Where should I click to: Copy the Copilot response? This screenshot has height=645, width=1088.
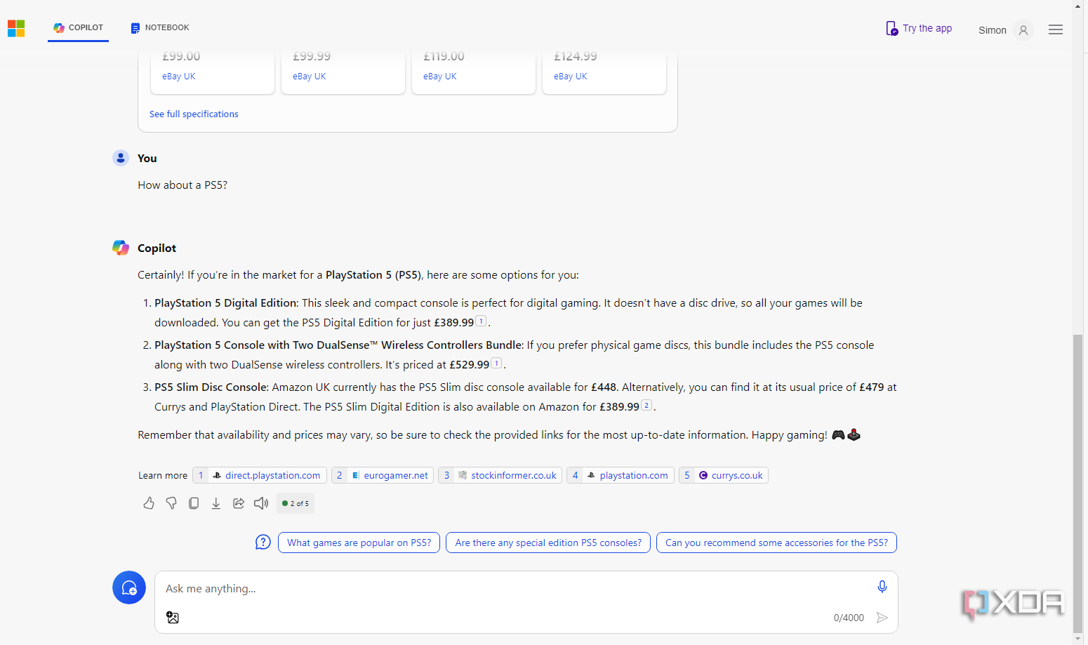[x=194, y=503]
